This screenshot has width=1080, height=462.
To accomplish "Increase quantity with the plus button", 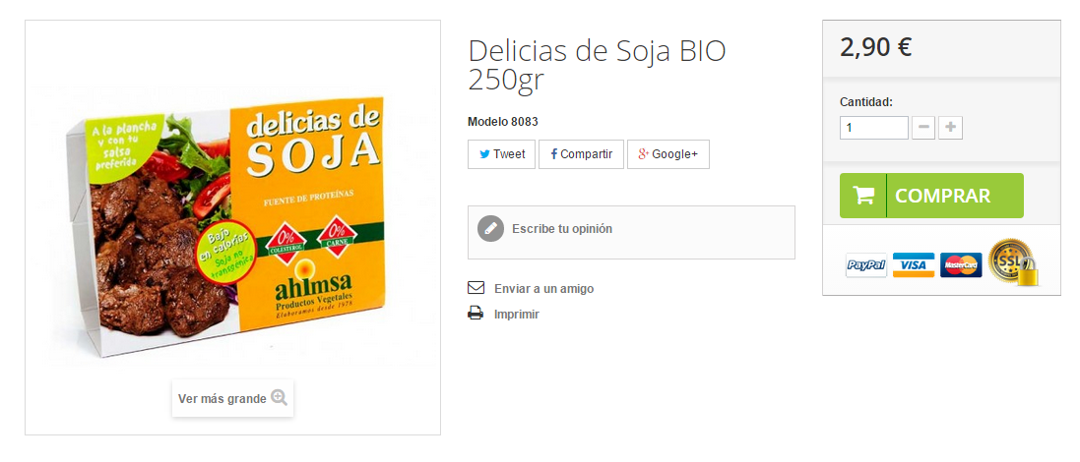I will (x=950, y=128).
